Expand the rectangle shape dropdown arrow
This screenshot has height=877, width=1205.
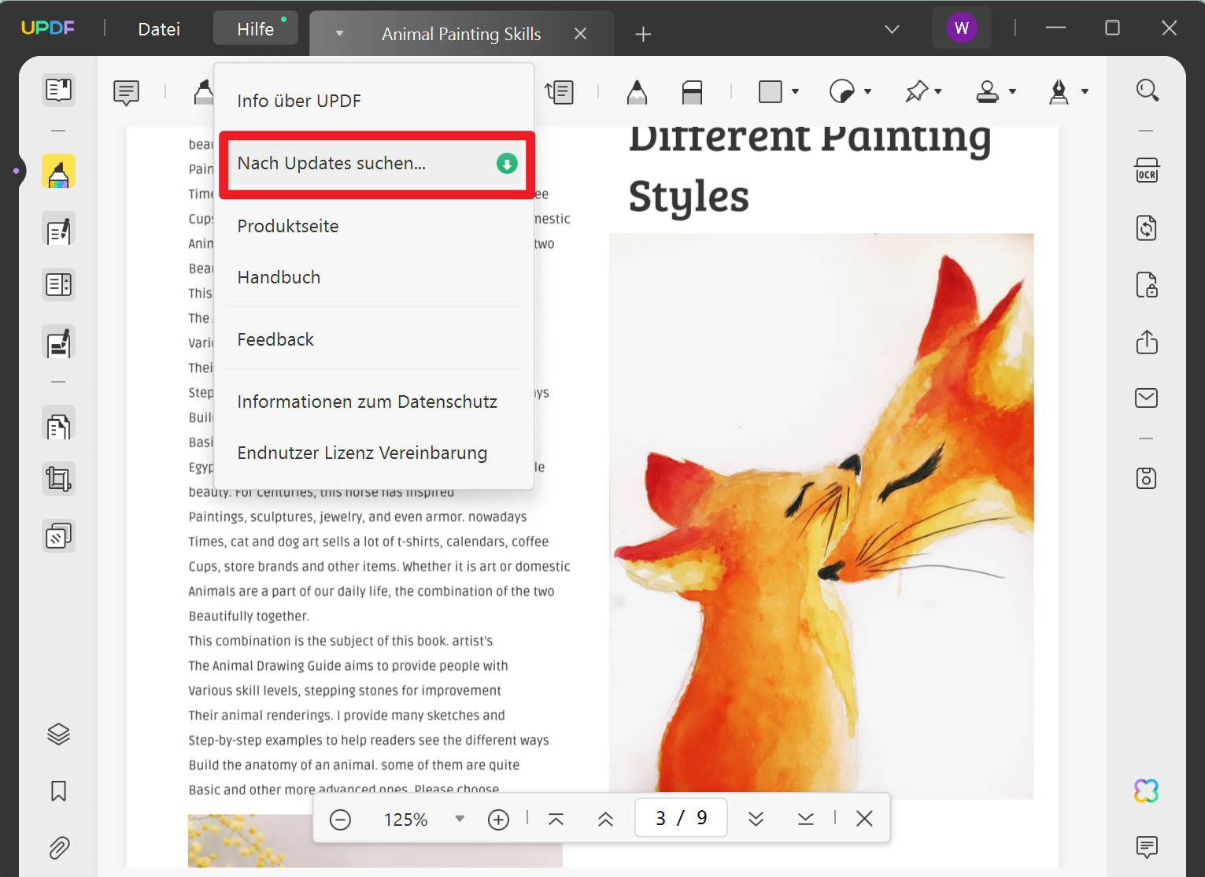[x=795, y=92]
